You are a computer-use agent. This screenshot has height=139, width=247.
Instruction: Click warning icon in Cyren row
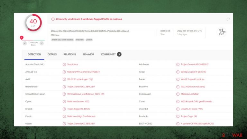tap(178, 101)
